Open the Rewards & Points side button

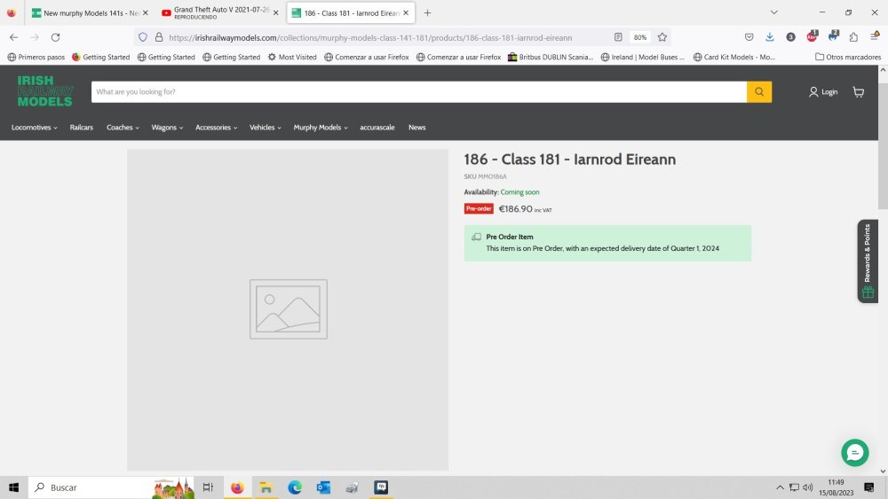tap(868, 261)
